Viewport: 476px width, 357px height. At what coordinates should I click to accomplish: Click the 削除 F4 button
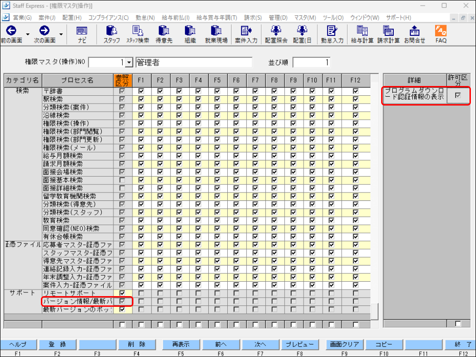click(137, 344)
